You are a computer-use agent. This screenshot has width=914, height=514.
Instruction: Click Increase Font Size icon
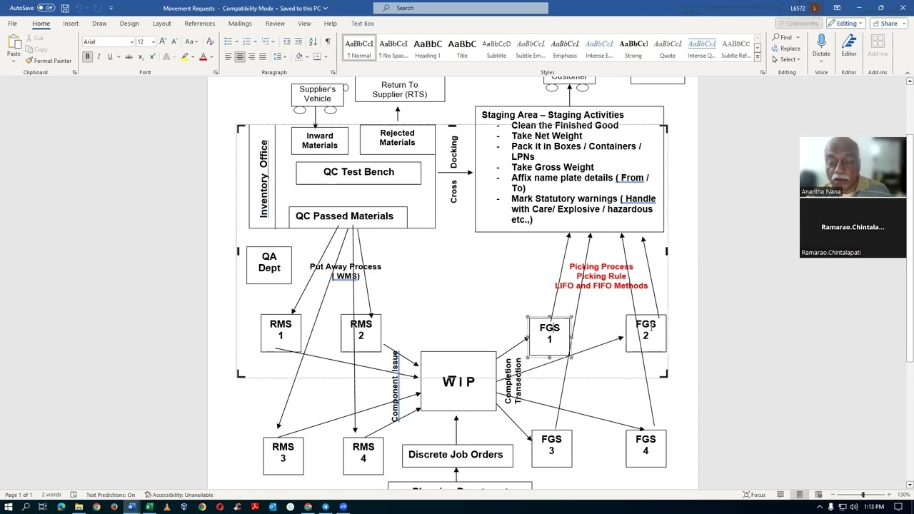coord(163,41)
